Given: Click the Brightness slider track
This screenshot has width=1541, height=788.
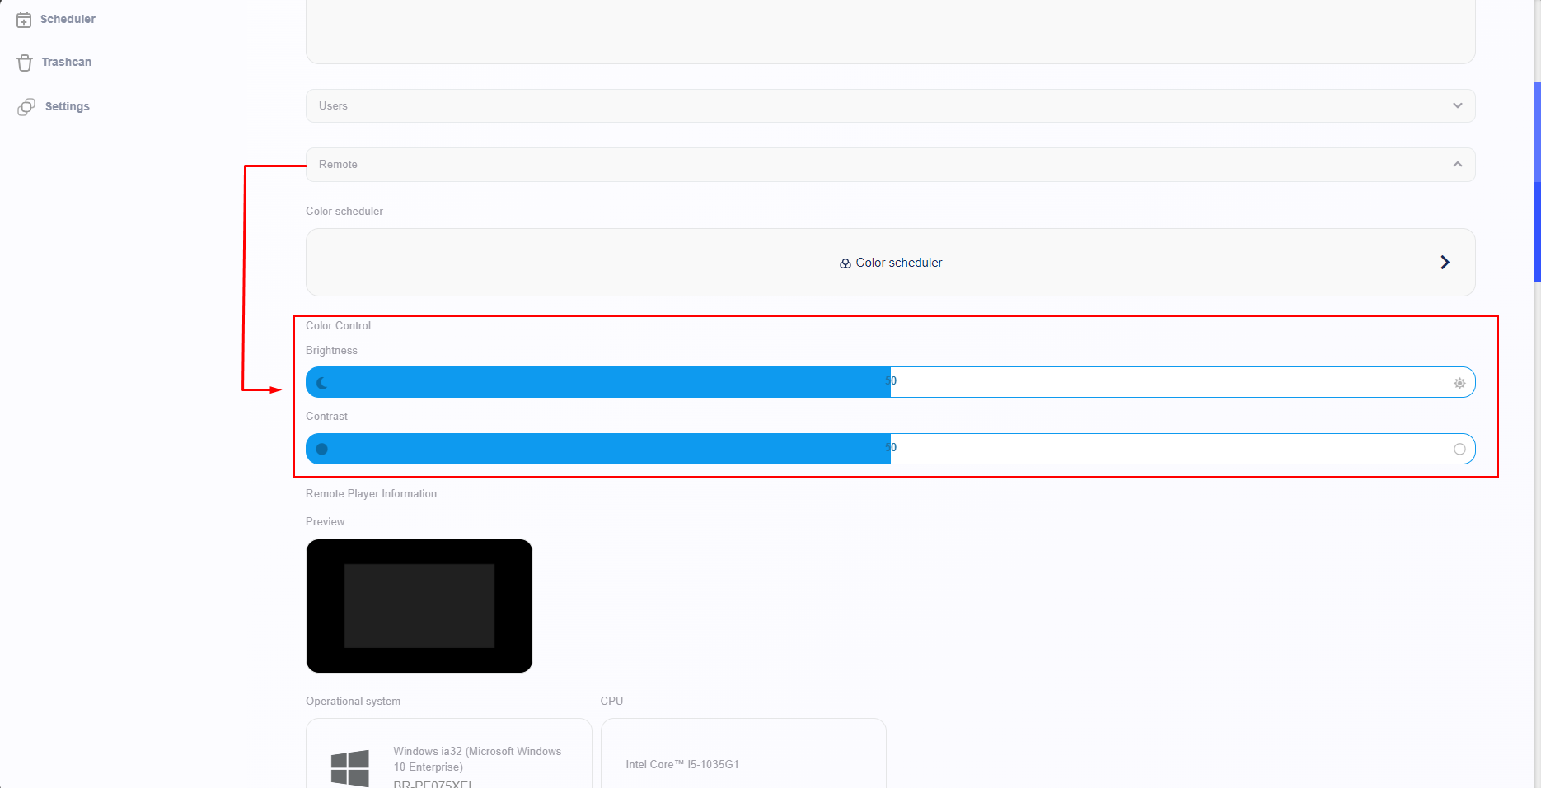Looking at the screenshot, I should click(1071, 383).
